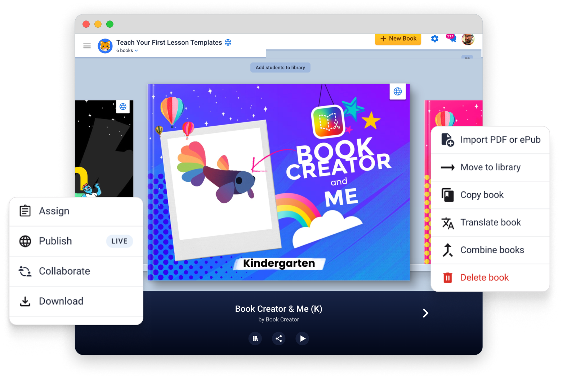The image size is (562, 378).
Task: Click the Assign clipboard icon
Action: pyautogui.click(x=25, y=211)
